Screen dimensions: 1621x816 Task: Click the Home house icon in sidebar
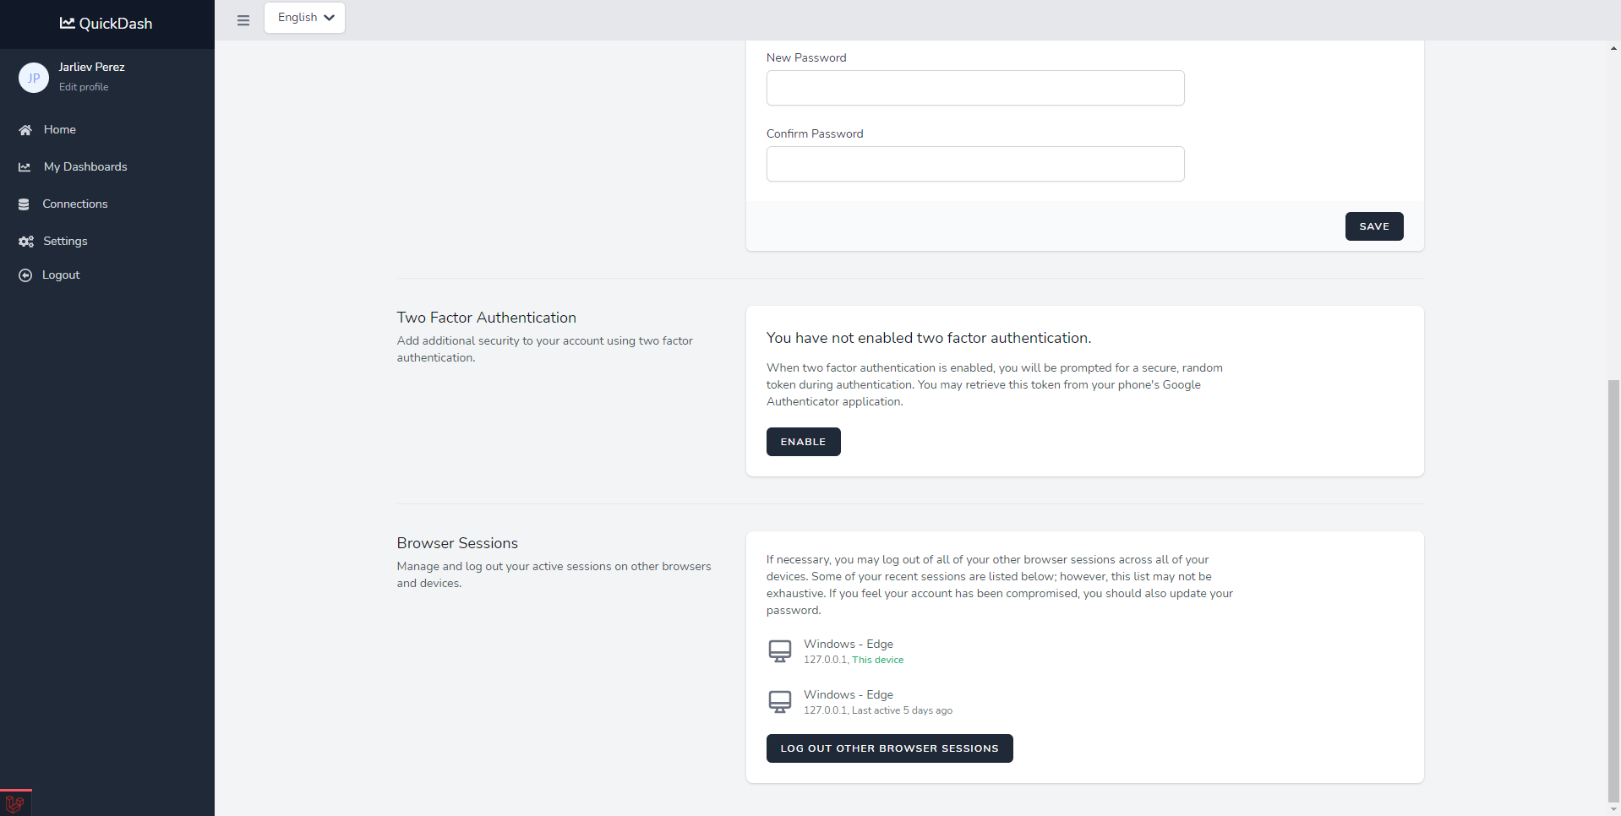pyautogui.click(x=25, y=130)
